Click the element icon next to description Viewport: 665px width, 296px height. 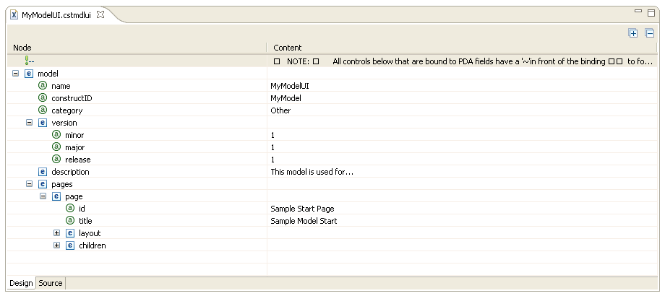pos(43,172)
